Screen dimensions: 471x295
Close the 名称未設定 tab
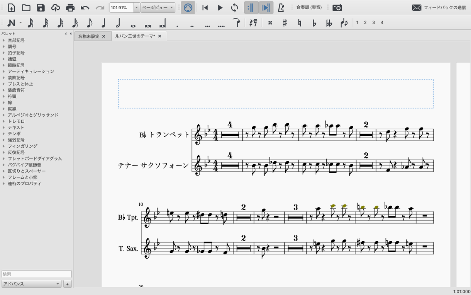[103, 36]
